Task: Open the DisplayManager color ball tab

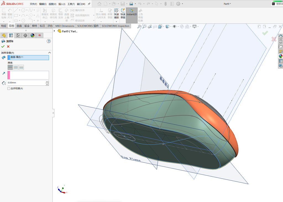Action: coord(33,36)
